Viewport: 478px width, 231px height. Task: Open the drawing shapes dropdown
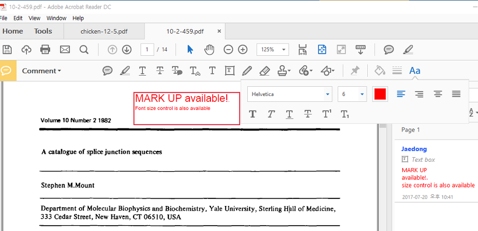[328, 71]
